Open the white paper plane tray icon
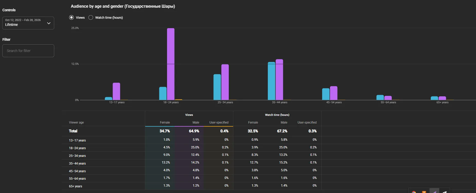 point(445,192)
